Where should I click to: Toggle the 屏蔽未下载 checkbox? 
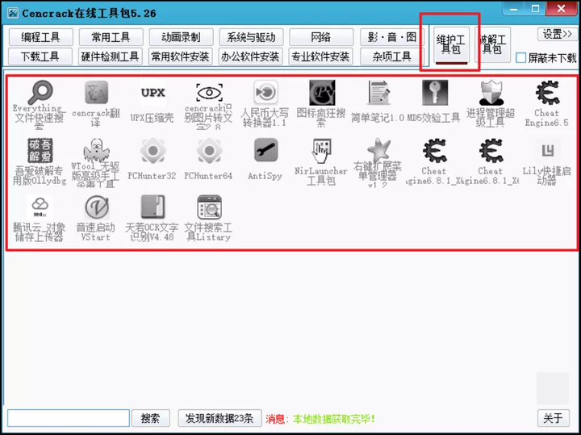pyautogui.click(x=521, y=57)
